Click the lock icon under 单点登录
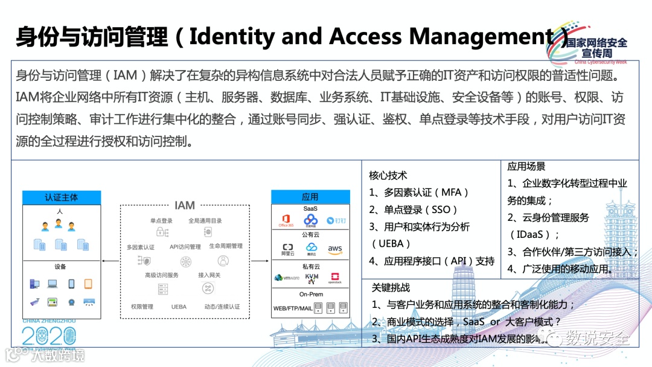Screen dimensions: 652x367 pos(162,232)
